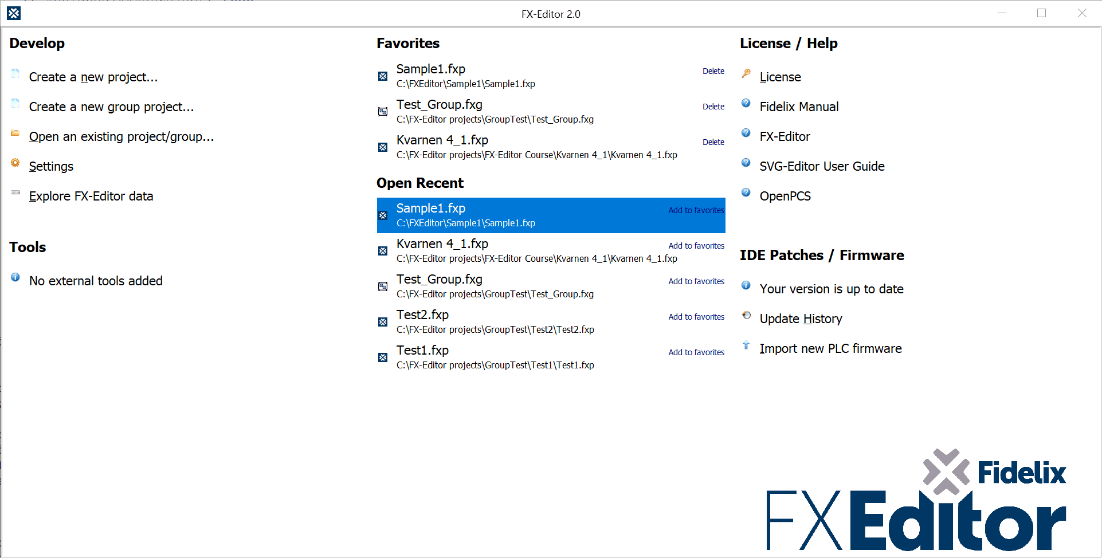Click the Settings gear icon
This screenshot has width=1102, height=558.
15,163
